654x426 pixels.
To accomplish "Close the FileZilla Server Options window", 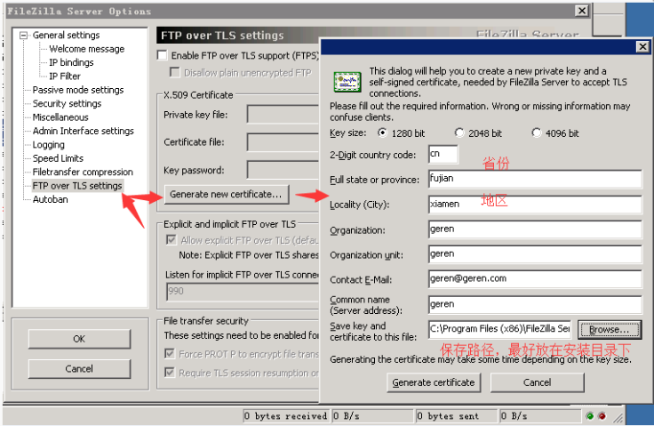I will coord(581,11).
